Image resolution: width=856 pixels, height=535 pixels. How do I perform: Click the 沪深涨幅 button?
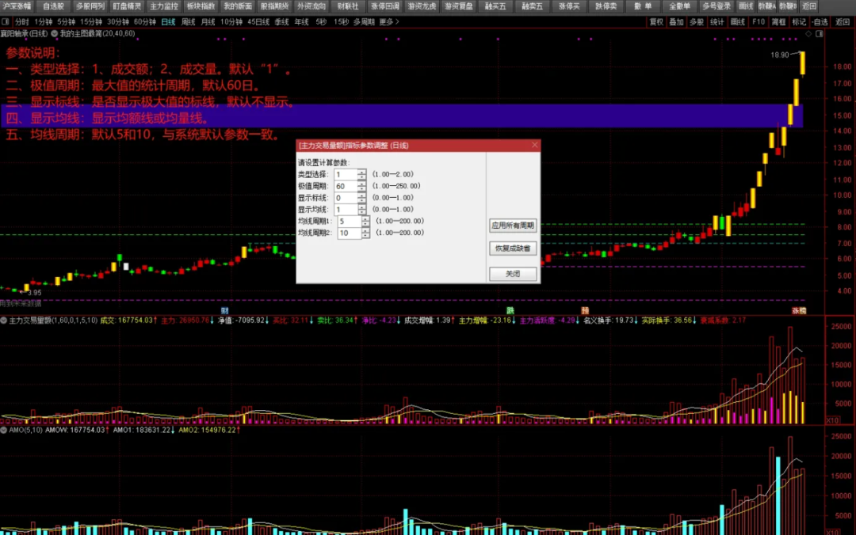[x=17, y=6]
